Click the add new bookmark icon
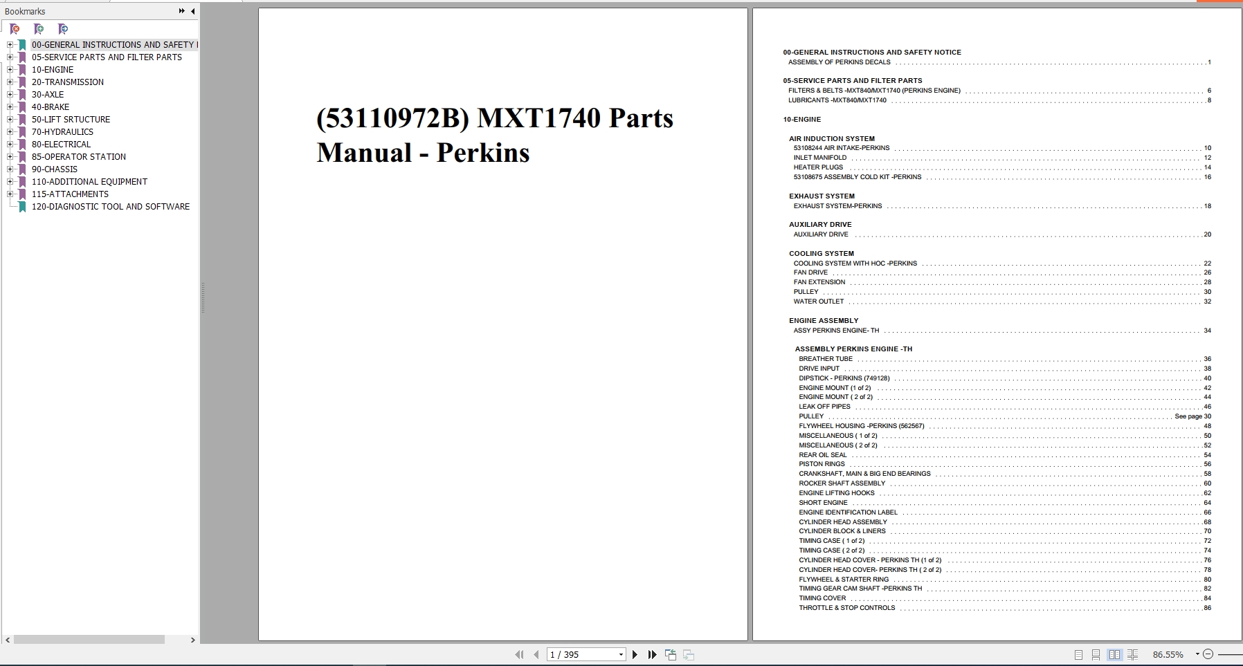 tap(39, 29)
